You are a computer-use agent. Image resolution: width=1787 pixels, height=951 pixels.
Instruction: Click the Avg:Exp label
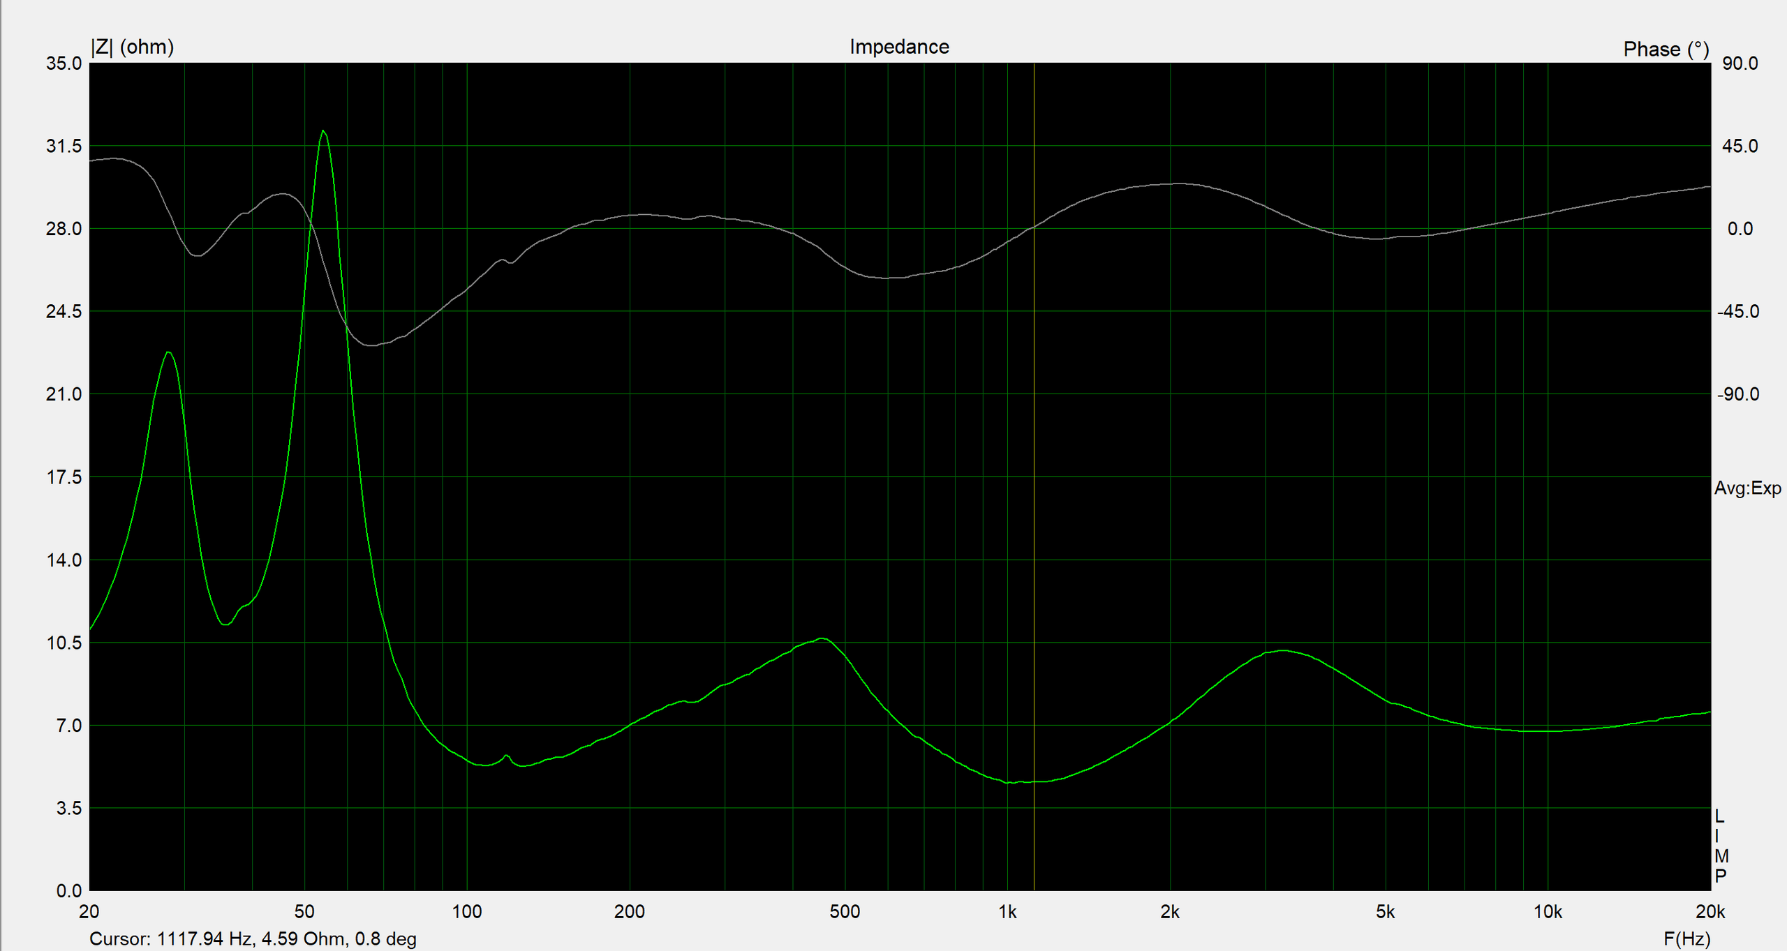pyautogui.click(x=1747, y=488)
